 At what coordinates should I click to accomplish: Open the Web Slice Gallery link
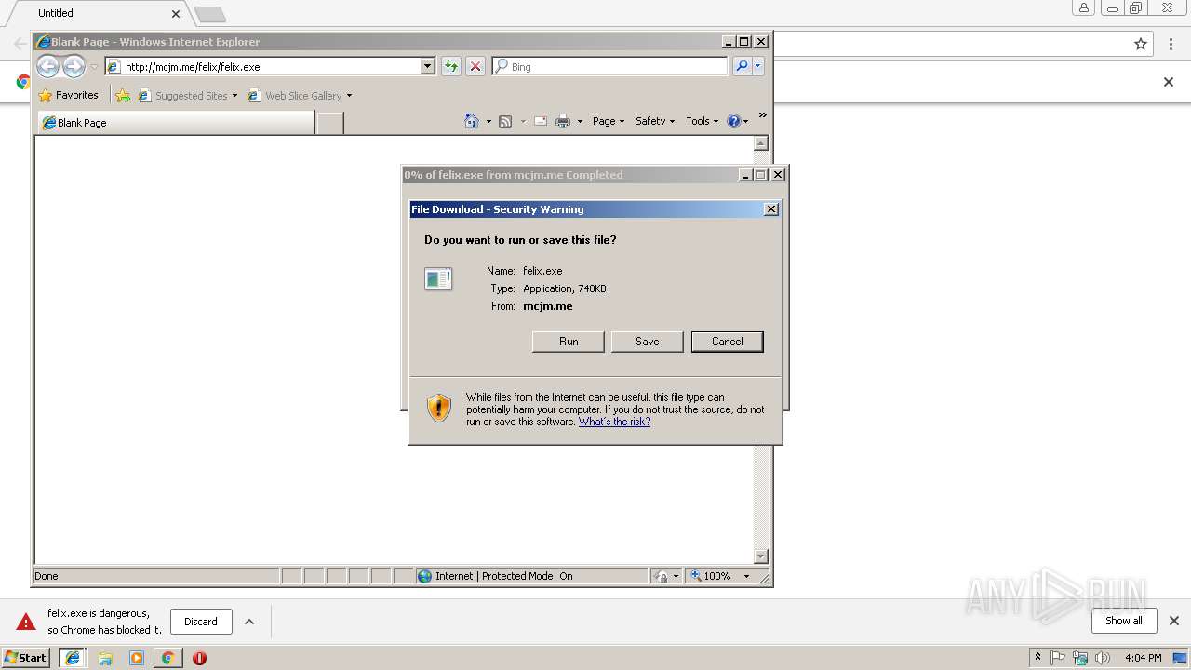point(300,95)
